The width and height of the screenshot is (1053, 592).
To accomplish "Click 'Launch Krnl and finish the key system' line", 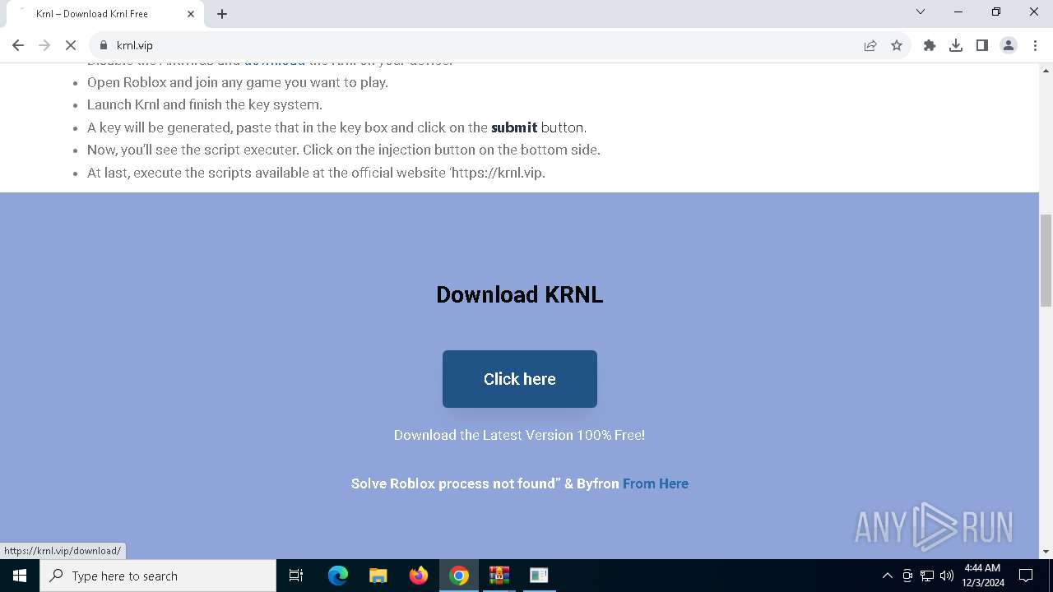I will [x=205, y=104].
